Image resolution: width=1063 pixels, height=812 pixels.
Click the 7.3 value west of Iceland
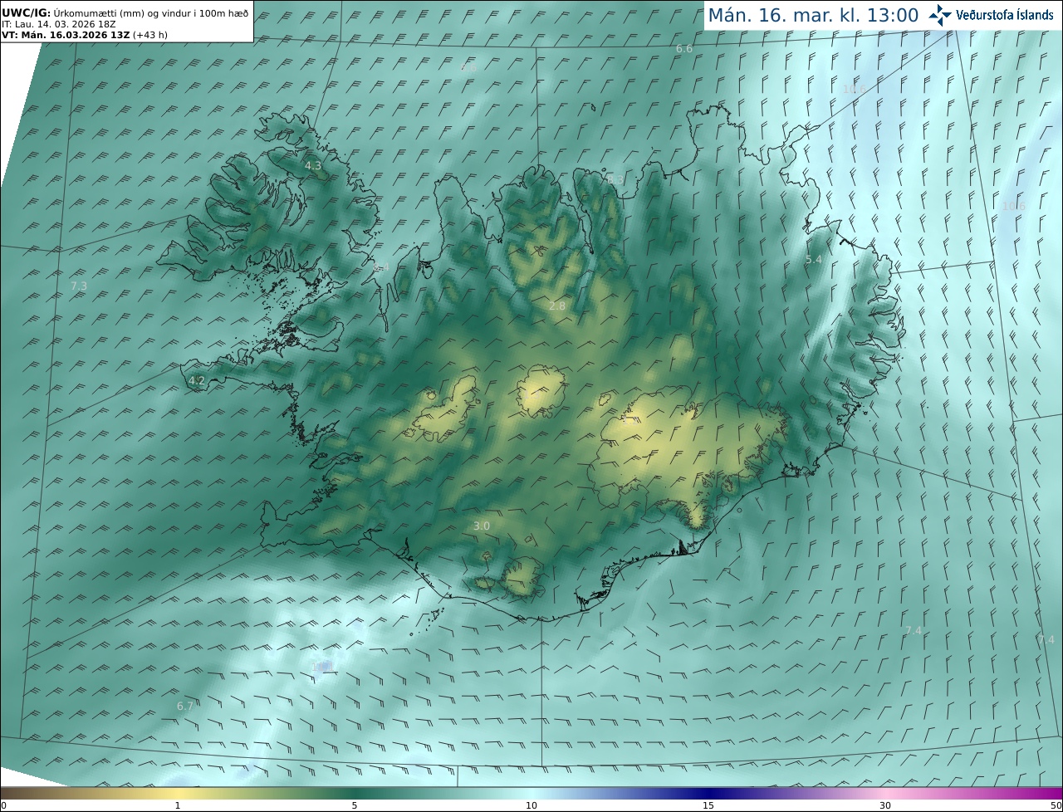click(79, 286)
